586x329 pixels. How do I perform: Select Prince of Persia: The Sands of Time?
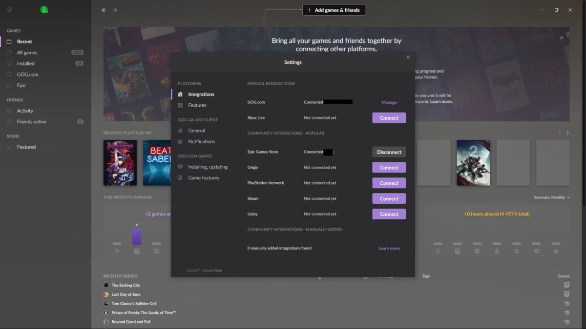[x=144, y=312]
